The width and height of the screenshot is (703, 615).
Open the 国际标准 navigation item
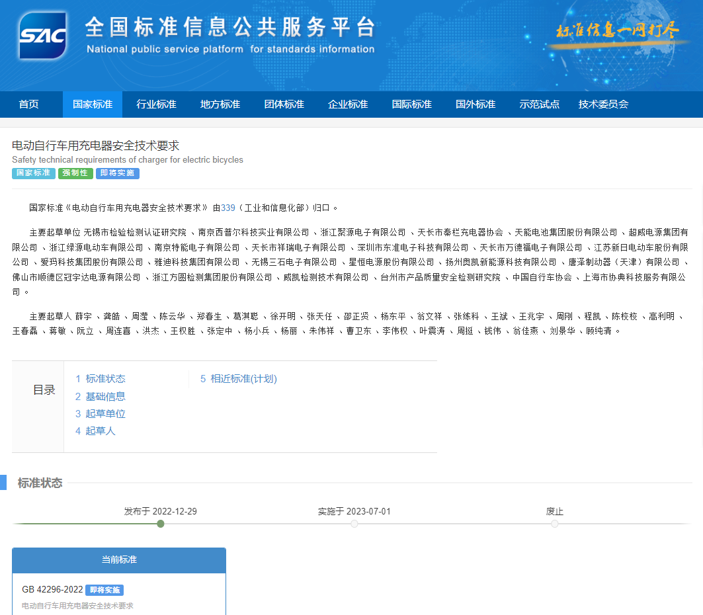point(411,104)
